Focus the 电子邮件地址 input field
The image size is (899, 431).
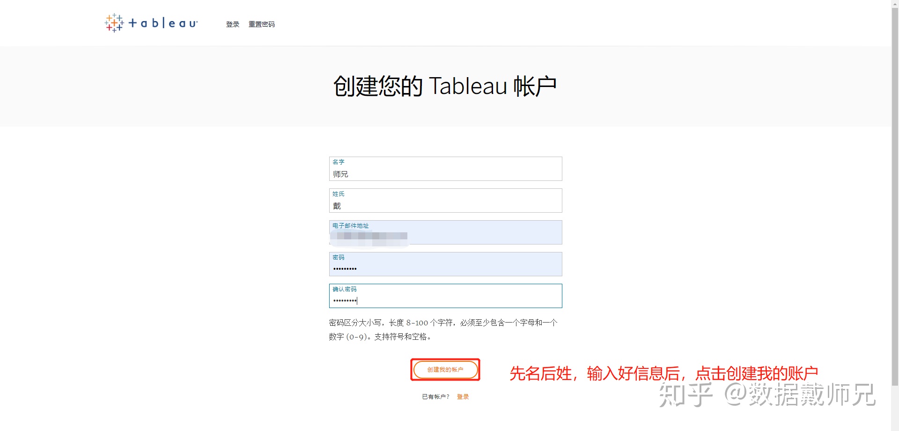(445, 232)
